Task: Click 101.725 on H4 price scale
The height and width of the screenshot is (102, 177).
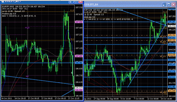Action: [x=172, y=83]
